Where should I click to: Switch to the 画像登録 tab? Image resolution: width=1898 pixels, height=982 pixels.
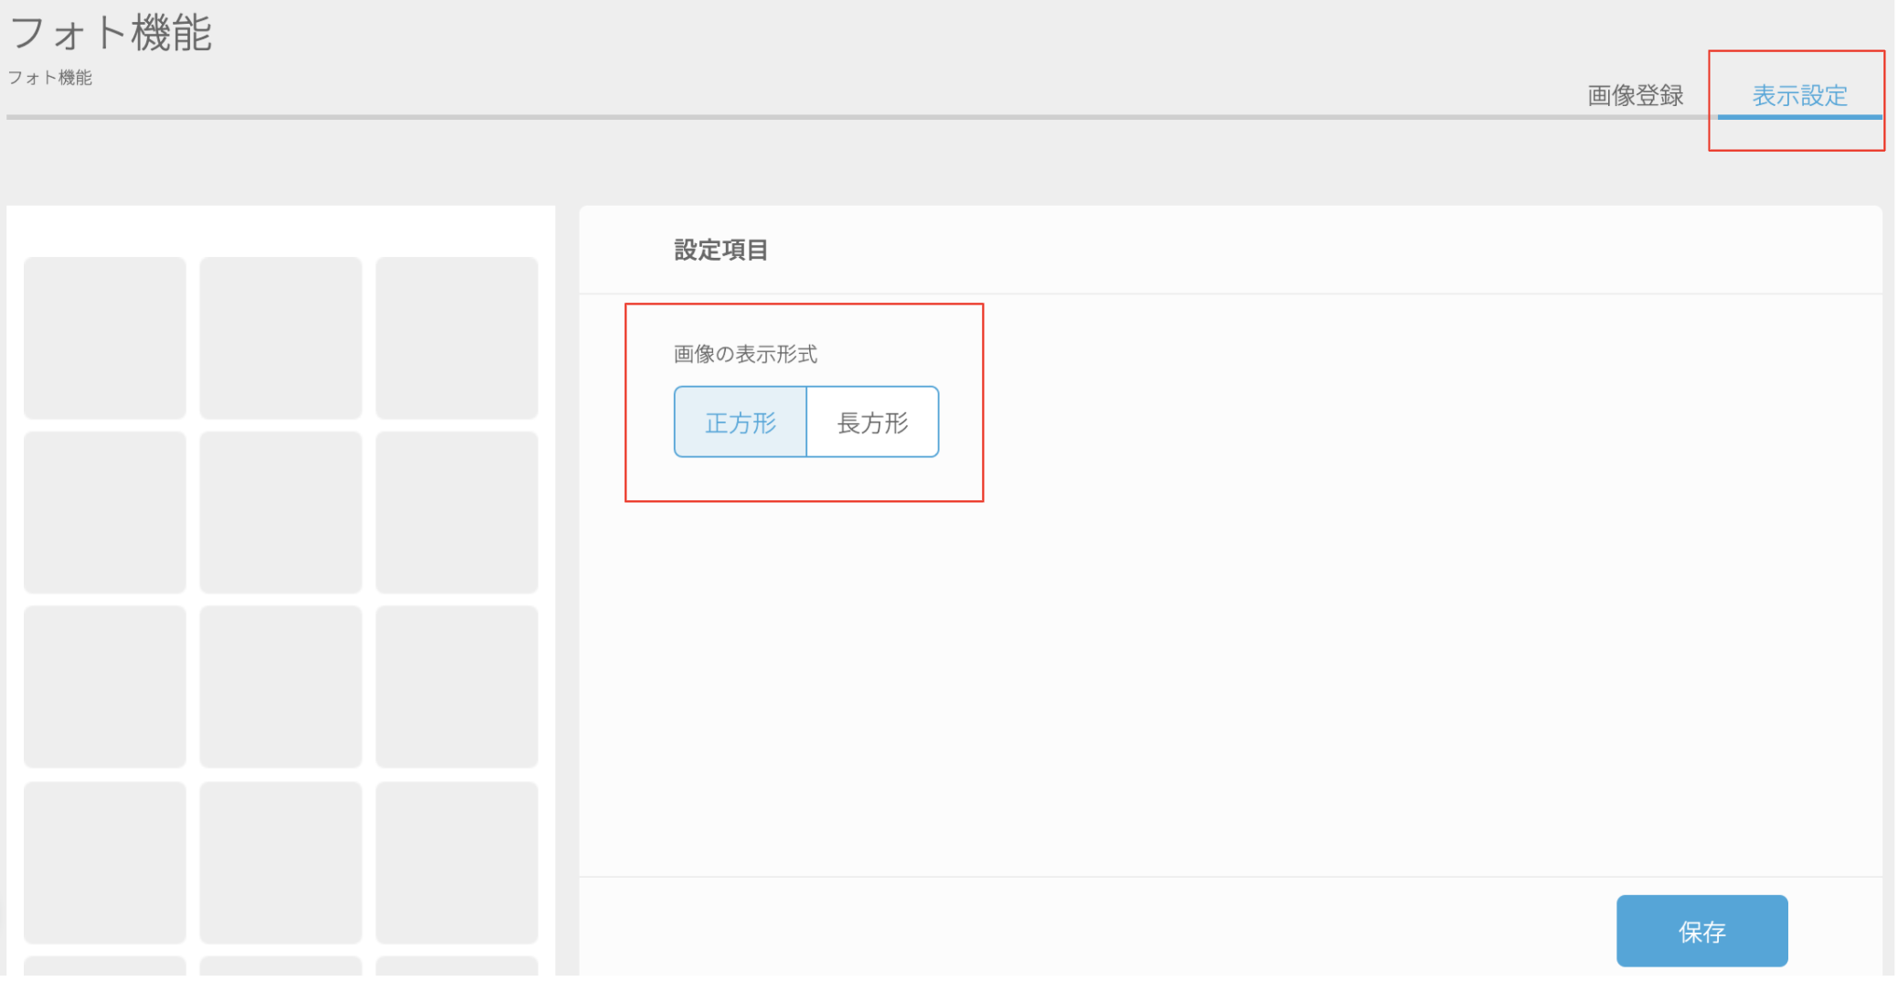coord(1636,95)
